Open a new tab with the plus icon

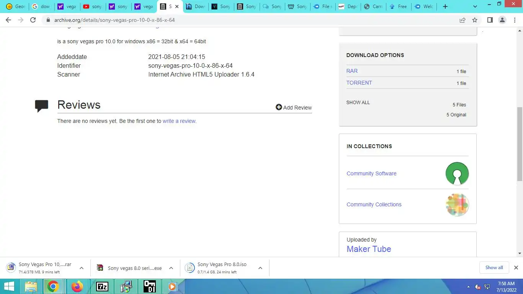pyautogui.click(x=445, y=7)
